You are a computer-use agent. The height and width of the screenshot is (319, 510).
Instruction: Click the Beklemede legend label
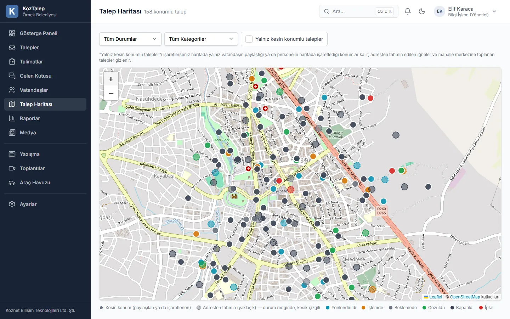point(406,308)
